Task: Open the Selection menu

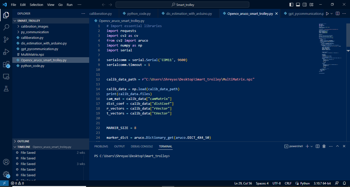Action: coord(36,5)
